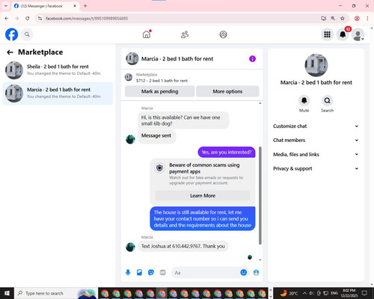Screen dimensions: 374x299
Task: Bookmark this page star icon
Action: coord(343,18)
